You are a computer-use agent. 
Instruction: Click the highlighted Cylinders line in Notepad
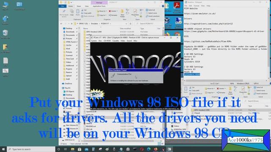(192, 74)
